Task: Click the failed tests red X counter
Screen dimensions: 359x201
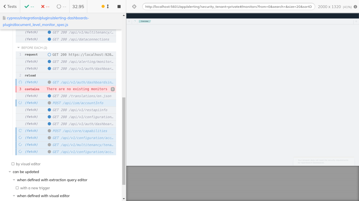Action: pos(45,6)
